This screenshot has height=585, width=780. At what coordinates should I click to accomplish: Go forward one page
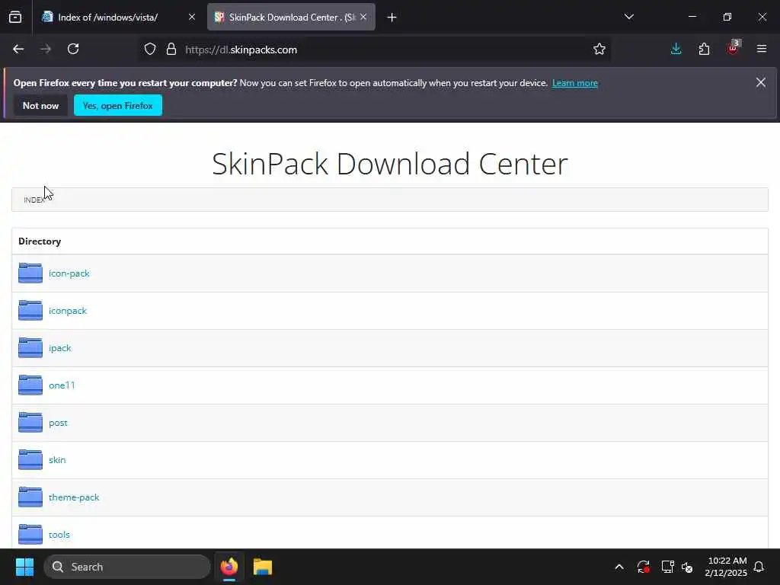click(46, 50)
